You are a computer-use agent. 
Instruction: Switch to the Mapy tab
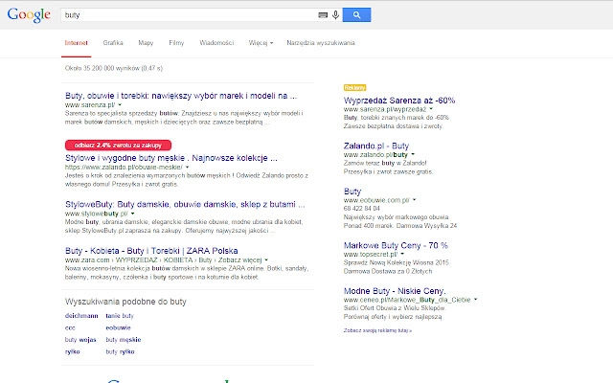point(146,43)
